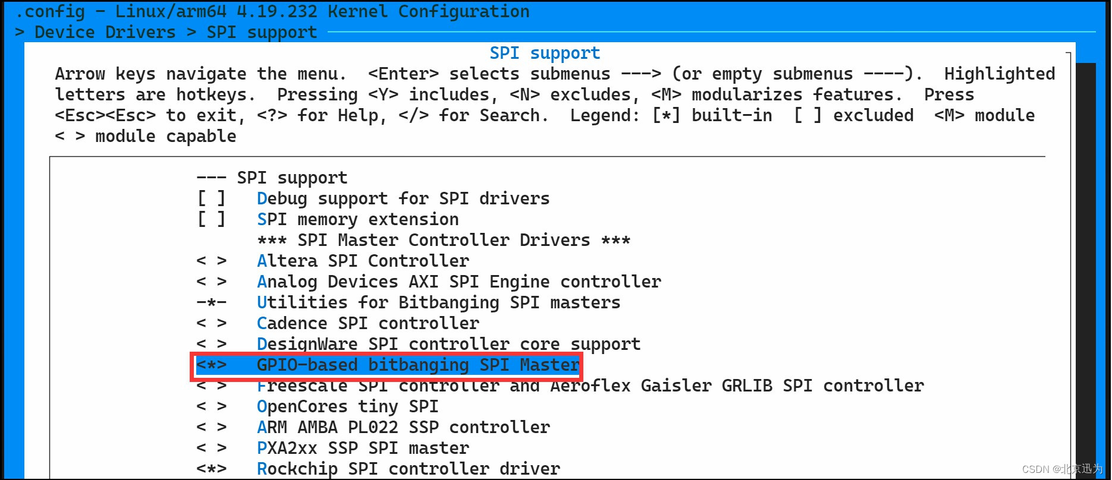Click the .config Kernel Configuration title
Screen dimensions: 1112x480
pos(272,11)
